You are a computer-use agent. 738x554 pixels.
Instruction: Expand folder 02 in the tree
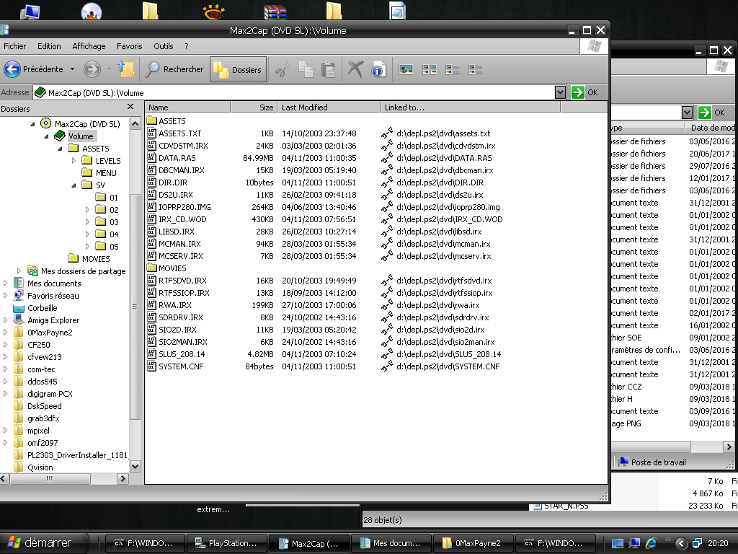(x=87, y=210)
